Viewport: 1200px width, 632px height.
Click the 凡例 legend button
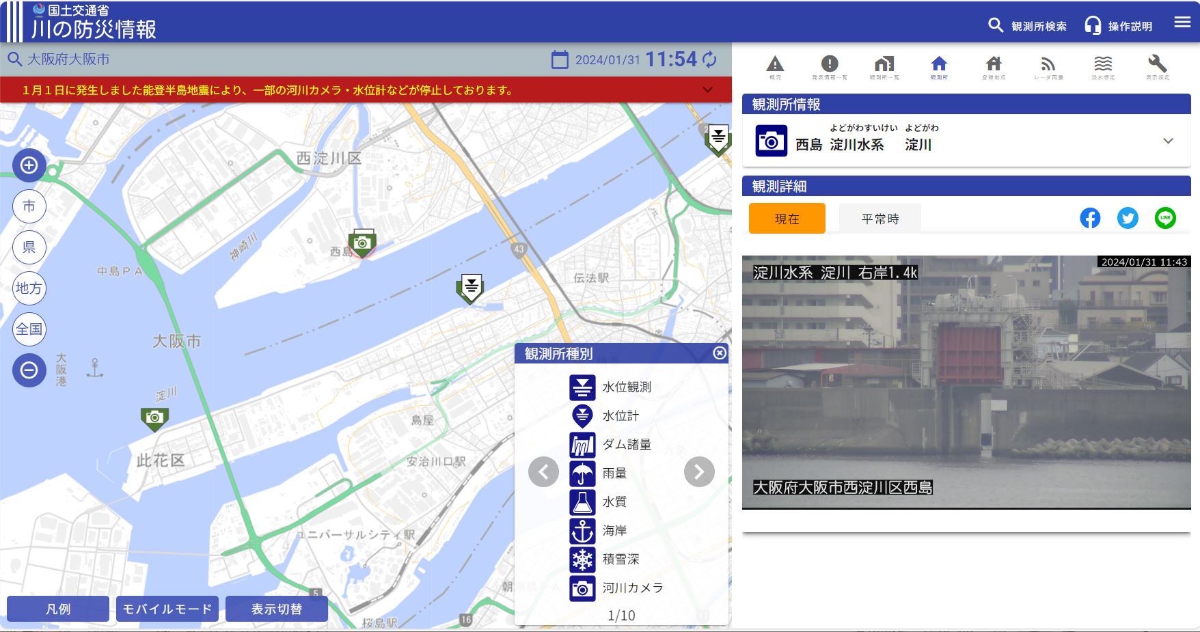point(58,609)
